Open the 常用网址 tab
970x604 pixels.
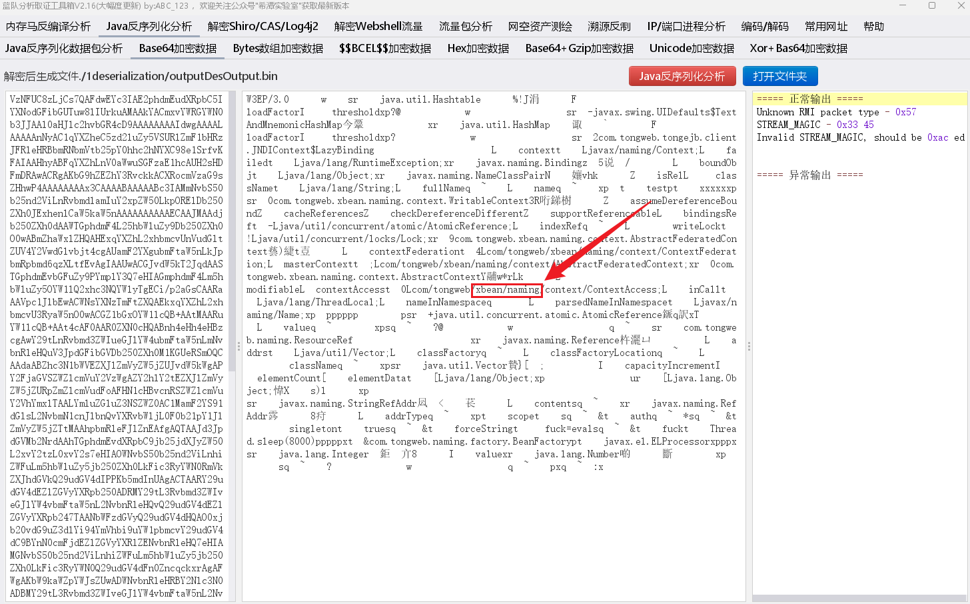tap(826, 27)
